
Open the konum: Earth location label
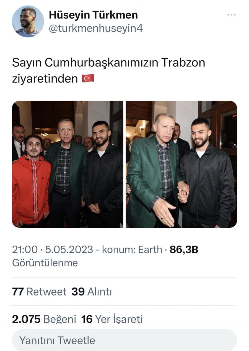pos(132,250)
